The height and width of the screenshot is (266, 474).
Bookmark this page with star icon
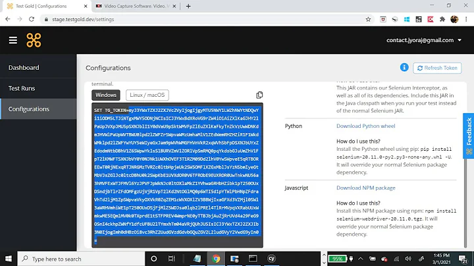[x=368, y=19]
